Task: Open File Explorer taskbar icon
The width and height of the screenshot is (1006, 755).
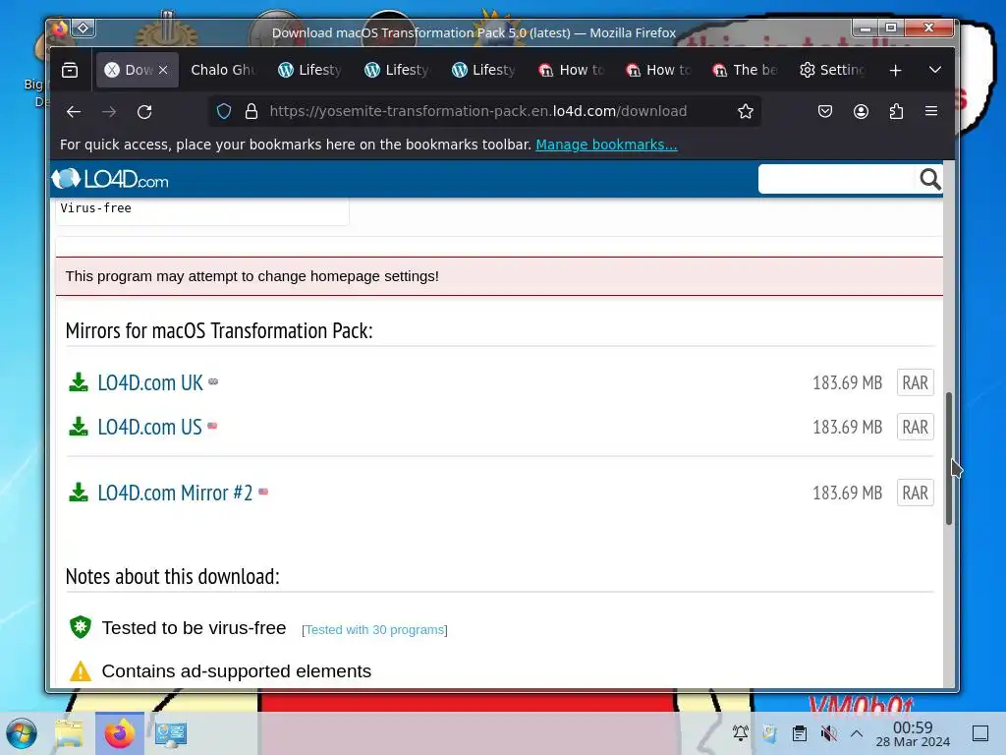Action: pos(69,733)
